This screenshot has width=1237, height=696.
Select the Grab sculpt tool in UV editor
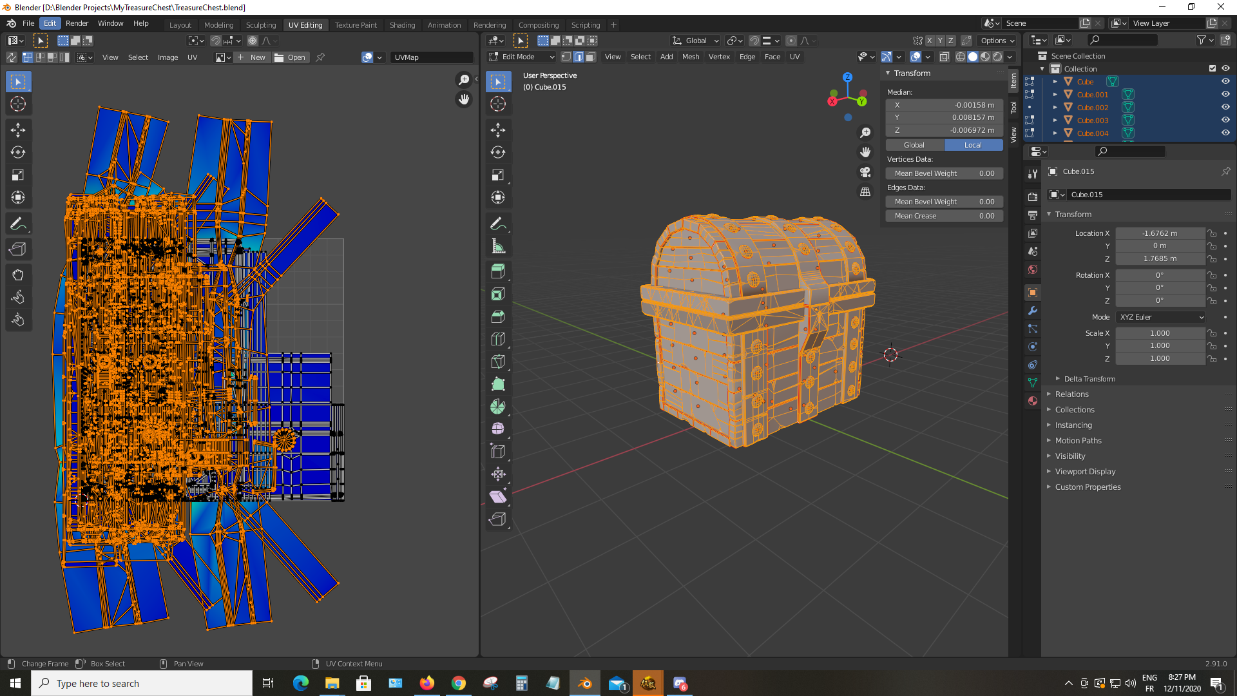point(18,275)
